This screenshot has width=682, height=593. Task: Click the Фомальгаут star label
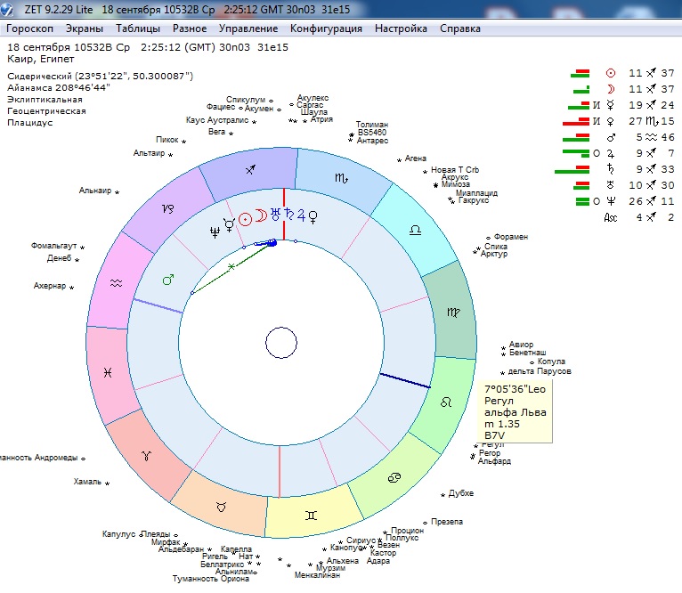55,246
